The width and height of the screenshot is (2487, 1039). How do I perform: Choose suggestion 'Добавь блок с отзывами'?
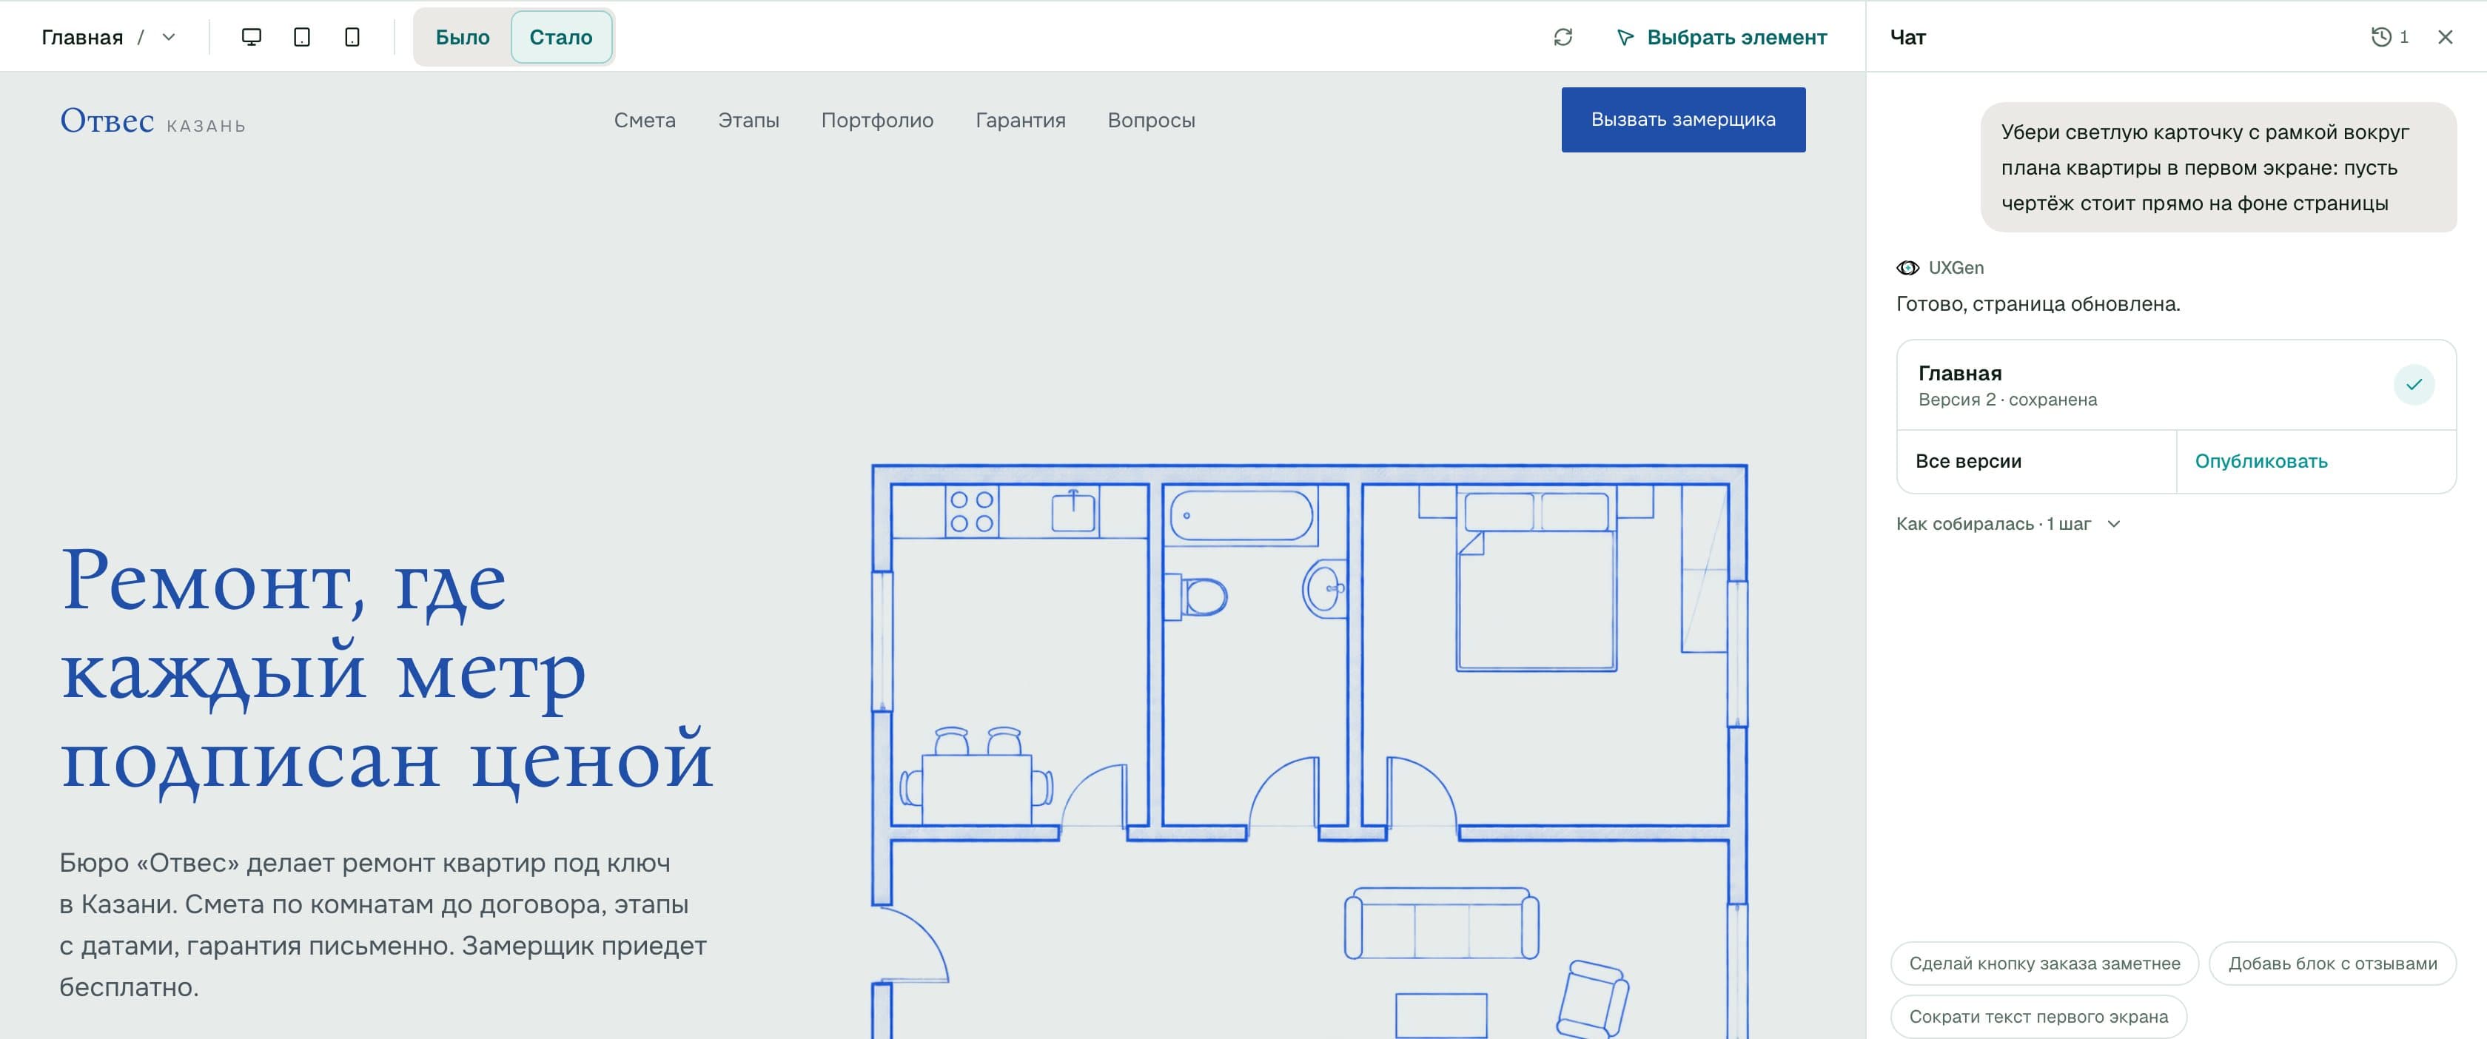[2332, 964]
